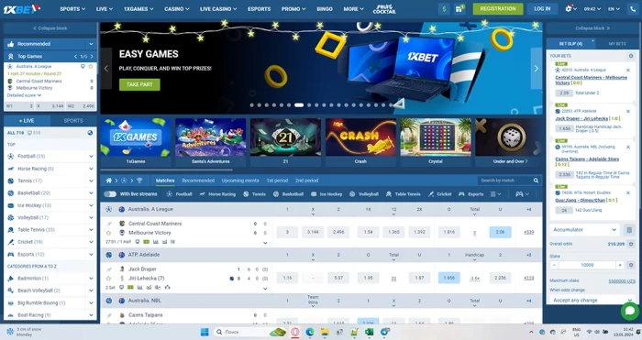
Task: Open ESPORTS in top menu
Action: coord(260,8)
